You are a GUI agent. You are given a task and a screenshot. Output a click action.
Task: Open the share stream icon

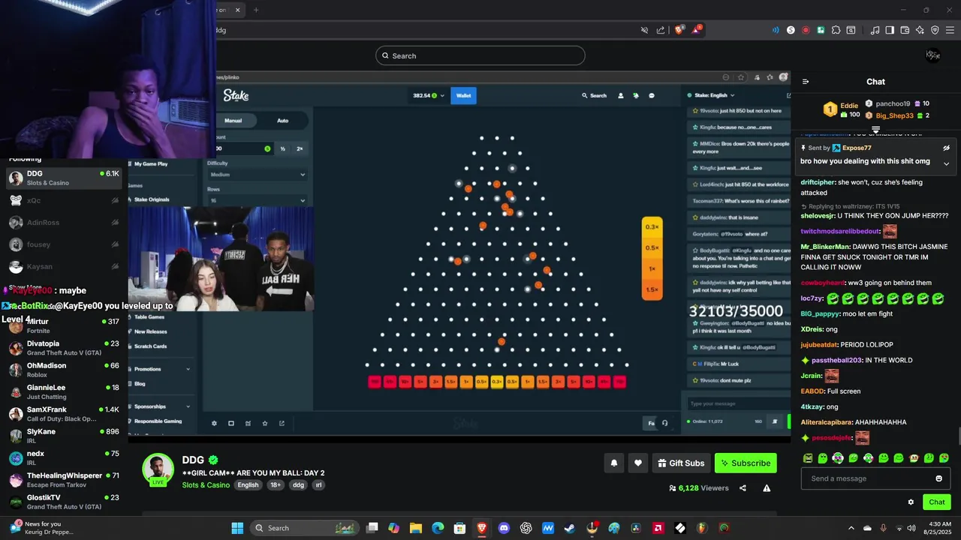pyautogui.click(x=743, y=488)
